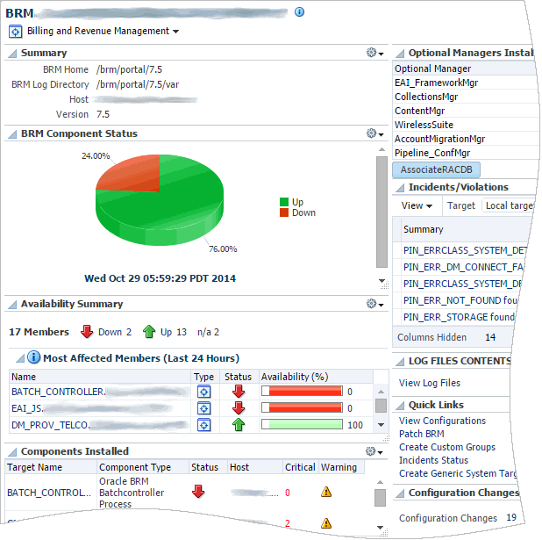This screenshot has width=542, height=540.
Task: Collapse the Incidents/Violations section
Action: 400,188
